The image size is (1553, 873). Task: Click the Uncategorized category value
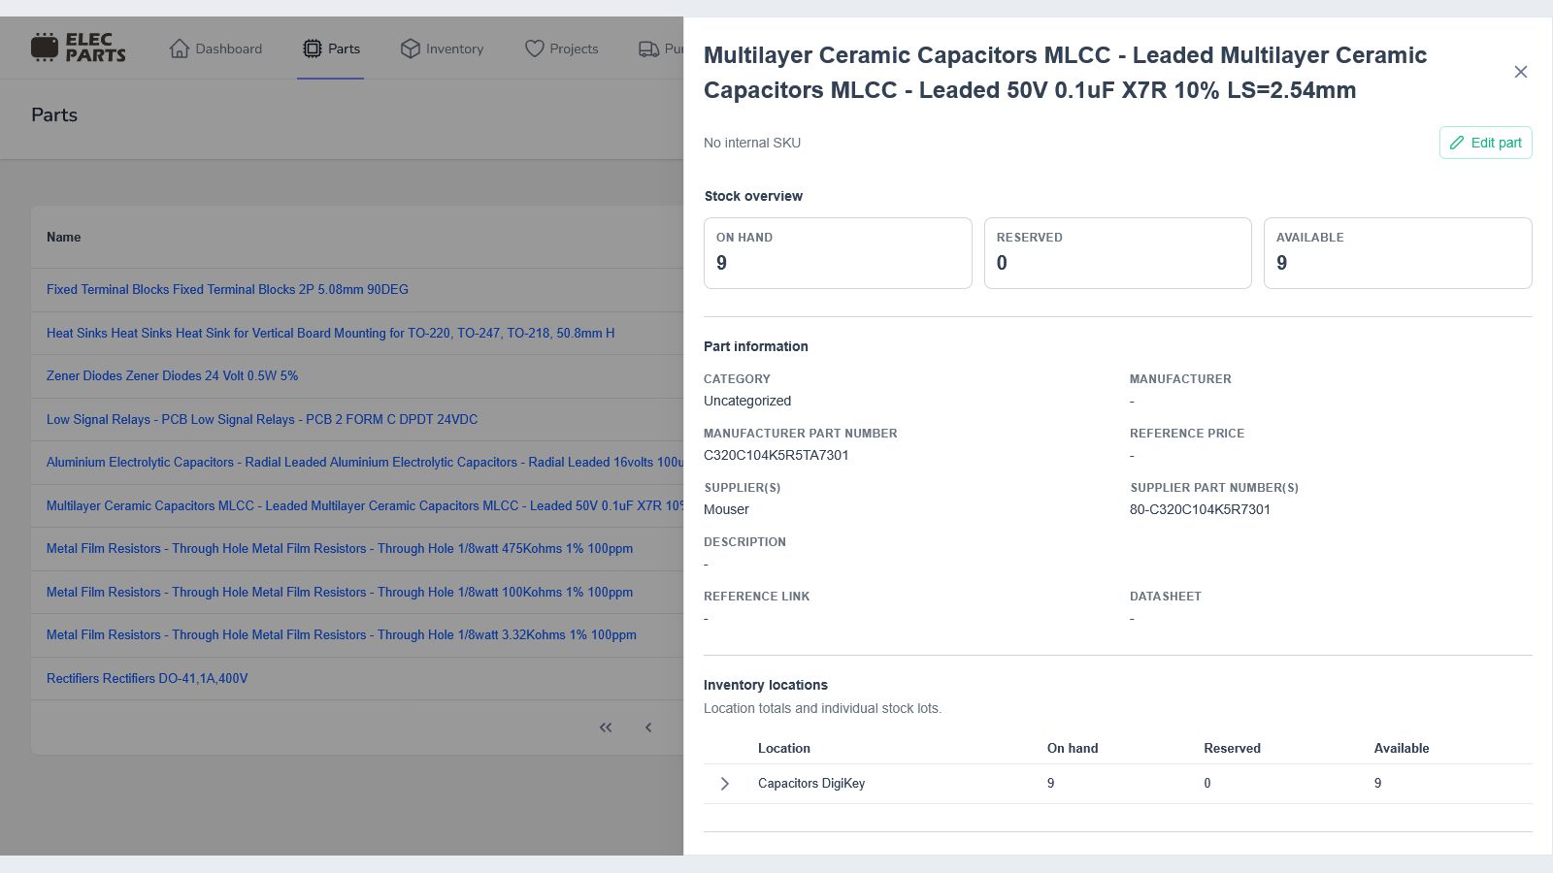coord(747,401)
